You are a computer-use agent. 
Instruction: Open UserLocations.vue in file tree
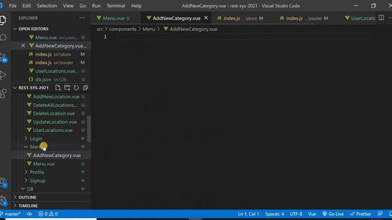[51, 130]
